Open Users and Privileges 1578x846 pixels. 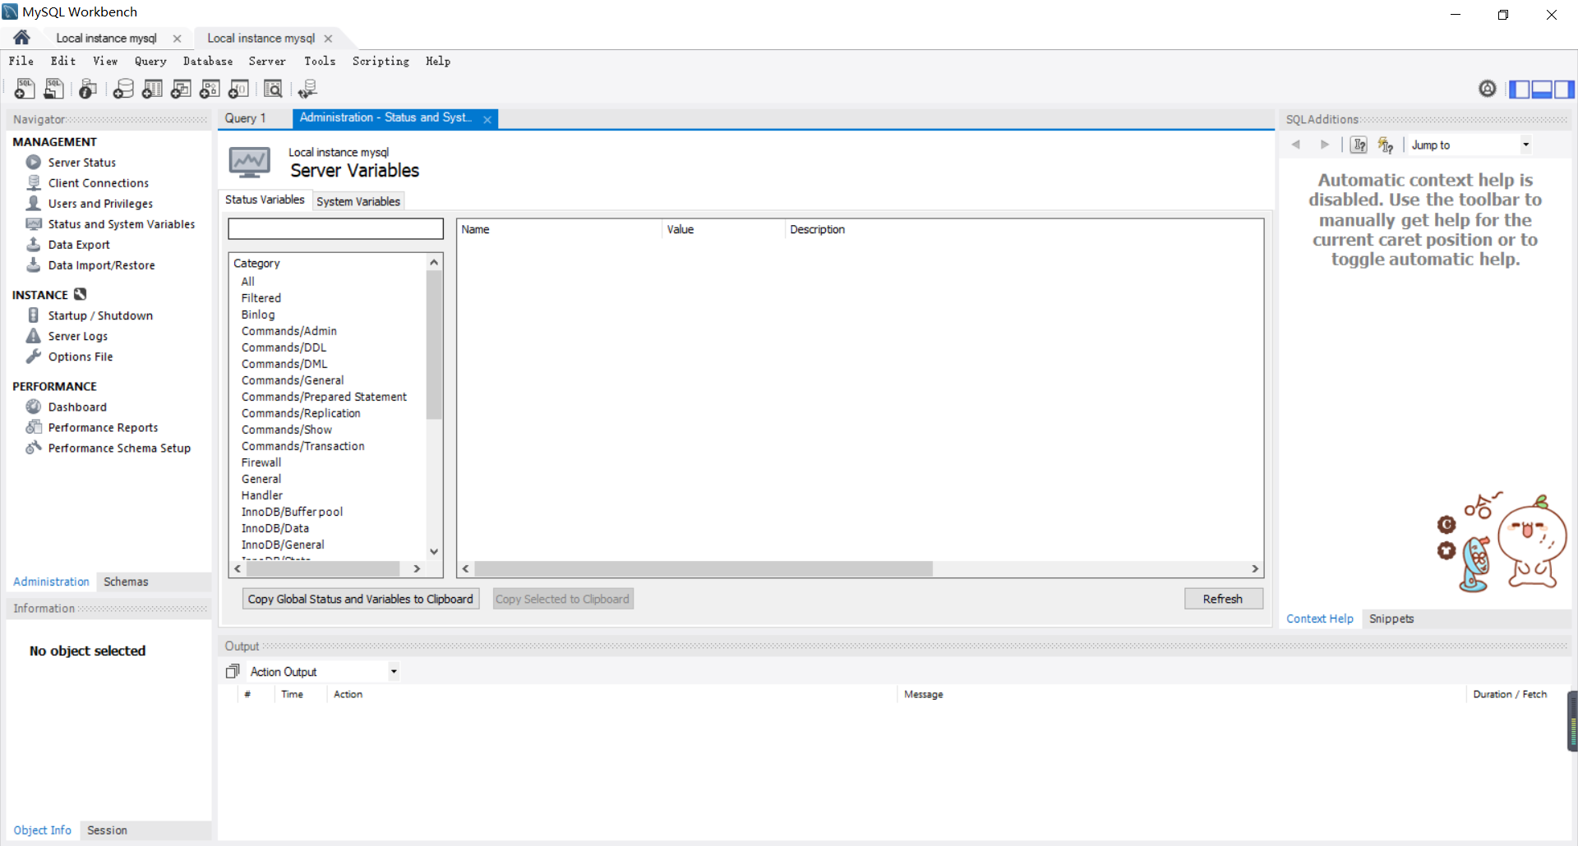pos(100,204)
